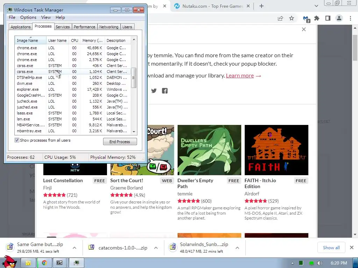Open the Help menu in Task Manager
The image size is (358, 268).
click(60, 17)
